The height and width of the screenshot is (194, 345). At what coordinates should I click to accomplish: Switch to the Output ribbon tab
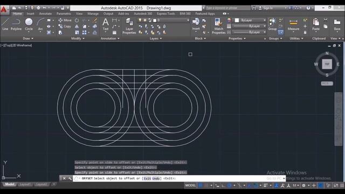click(x=108, y=13)
